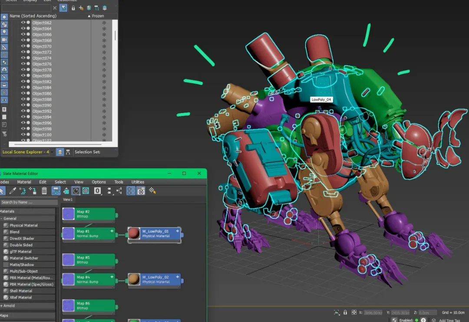The image size is (469, 322).
Task: Open the Options menu in Slate Editor
Action: [x=99, y=182]
